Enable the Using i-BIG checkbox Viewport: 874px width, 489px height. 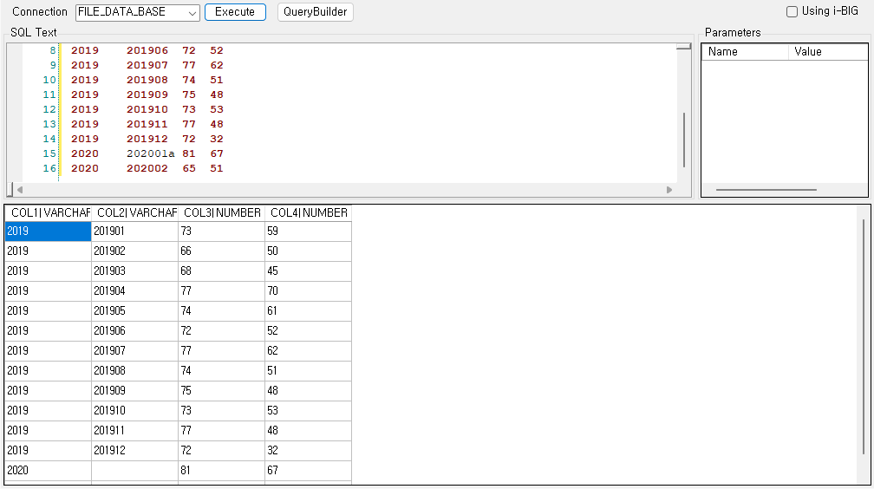point(792,12)
